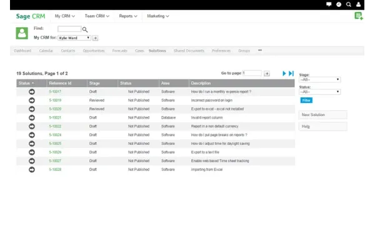Click the go arrow beside Kylie Ward
375x234 pixels.
pyautogui.click(x=95, y=38)
